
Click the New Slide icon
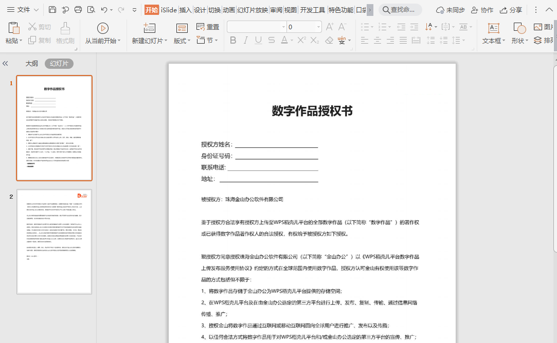[x=149, y=28]
